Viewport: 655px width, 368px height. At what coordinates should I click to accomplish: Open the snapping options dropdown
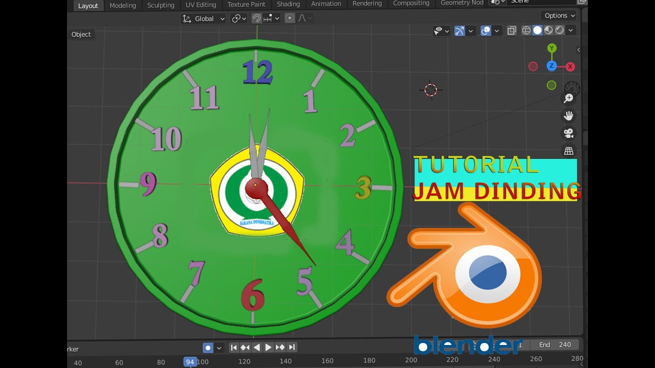pos(272,18)
